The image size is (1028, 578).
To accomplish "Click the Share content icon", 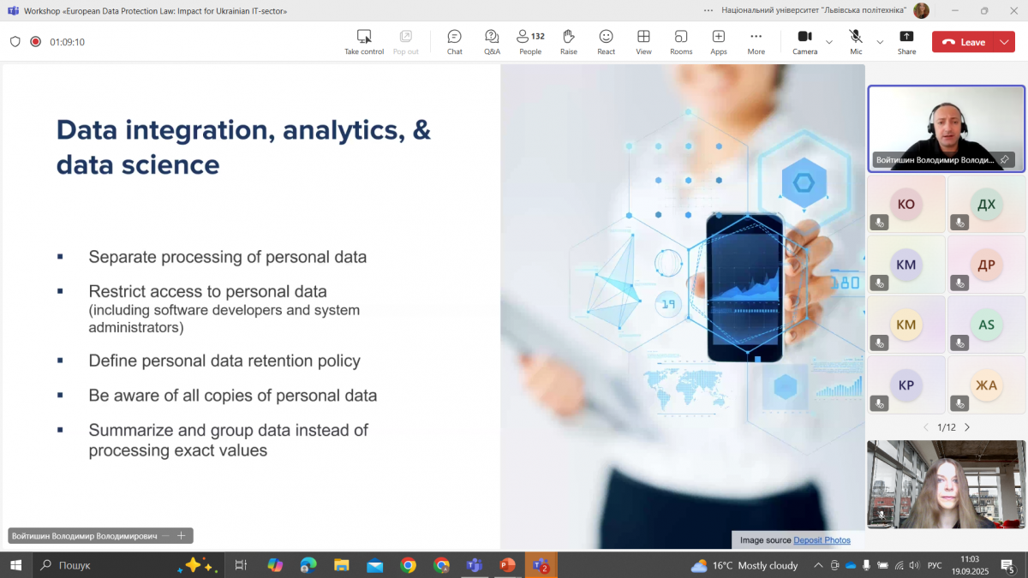I will [x=906, y=41].
